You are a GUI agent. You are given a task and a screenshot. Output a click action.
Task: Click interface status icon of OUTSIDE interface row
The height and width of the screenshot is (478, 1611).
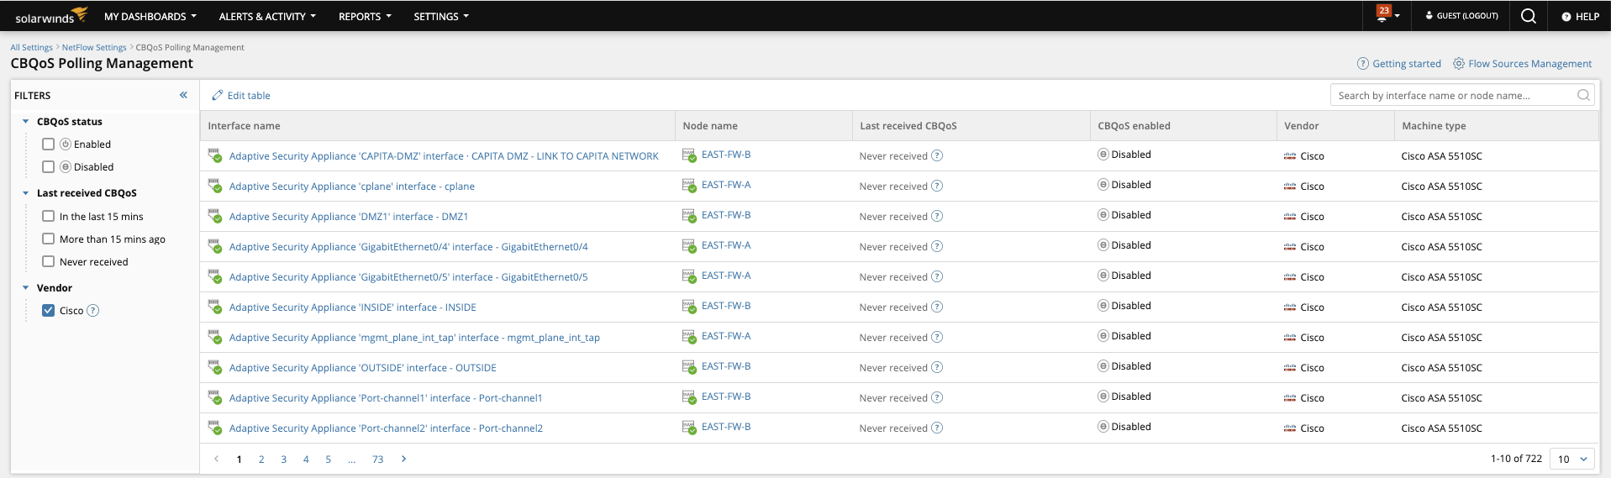pos(215,367)
